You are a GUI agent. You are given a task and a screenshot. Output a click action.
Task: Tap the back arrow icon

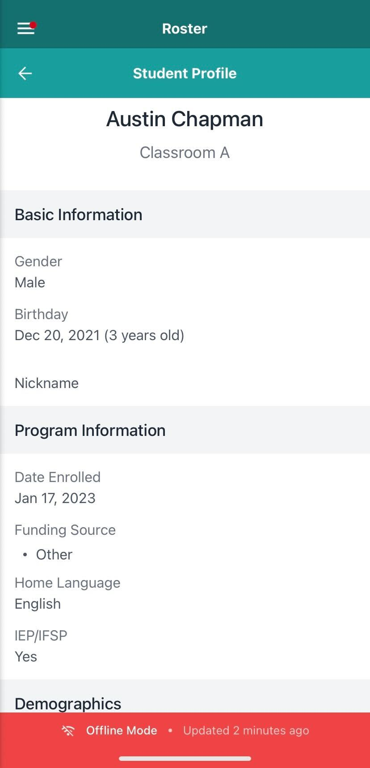point(25,73)
